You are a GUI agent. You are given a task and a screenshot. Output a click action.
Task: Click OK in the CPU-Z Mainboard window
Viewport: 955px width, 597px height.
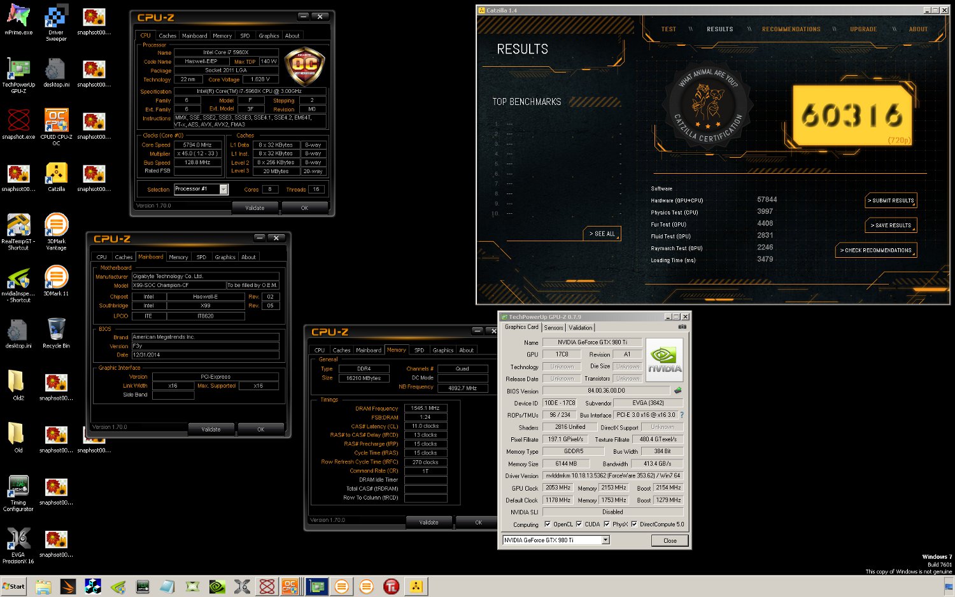(x=260, y=430)
